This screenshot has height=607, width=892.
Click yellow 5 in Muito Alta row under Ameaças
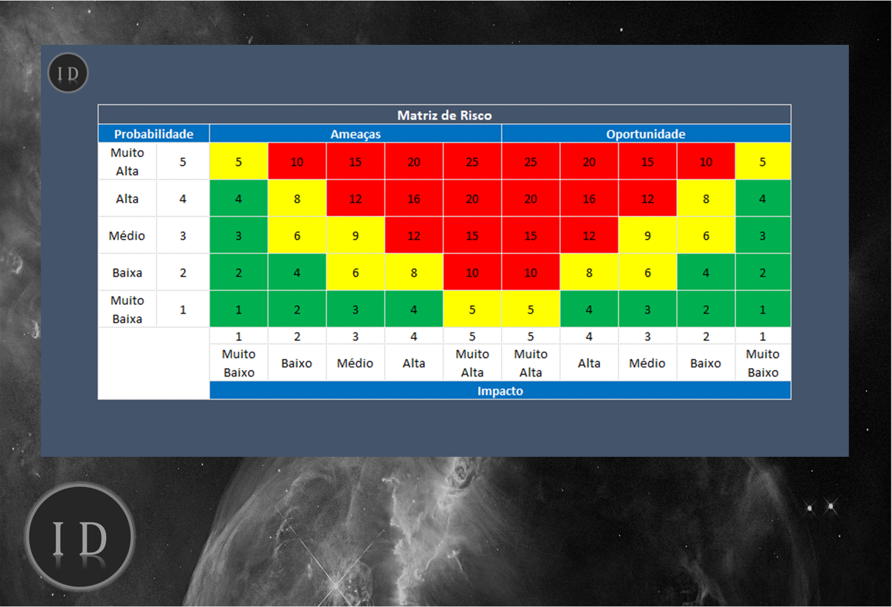click(x=239, y=161)
